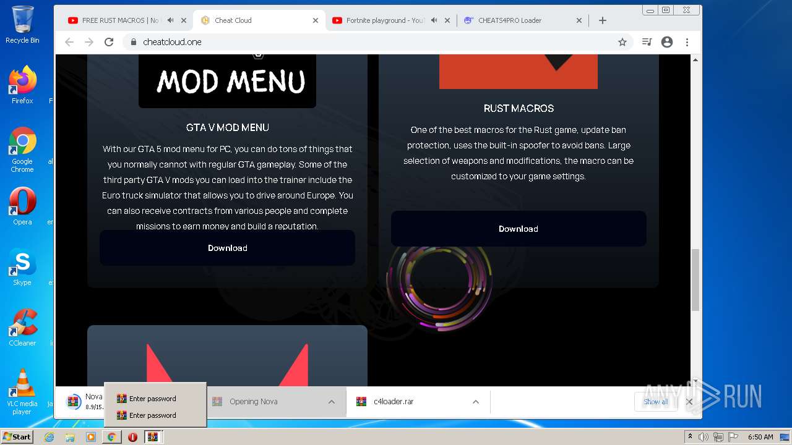Open the Nova download file icon
Image resolution: width=792 pixels, height=445 pixels.
(x=74, y=402)
